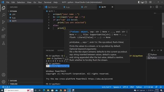Change encoding via UTF-8 status item
This screenshot has height=92, width=164.
point(125,87)
